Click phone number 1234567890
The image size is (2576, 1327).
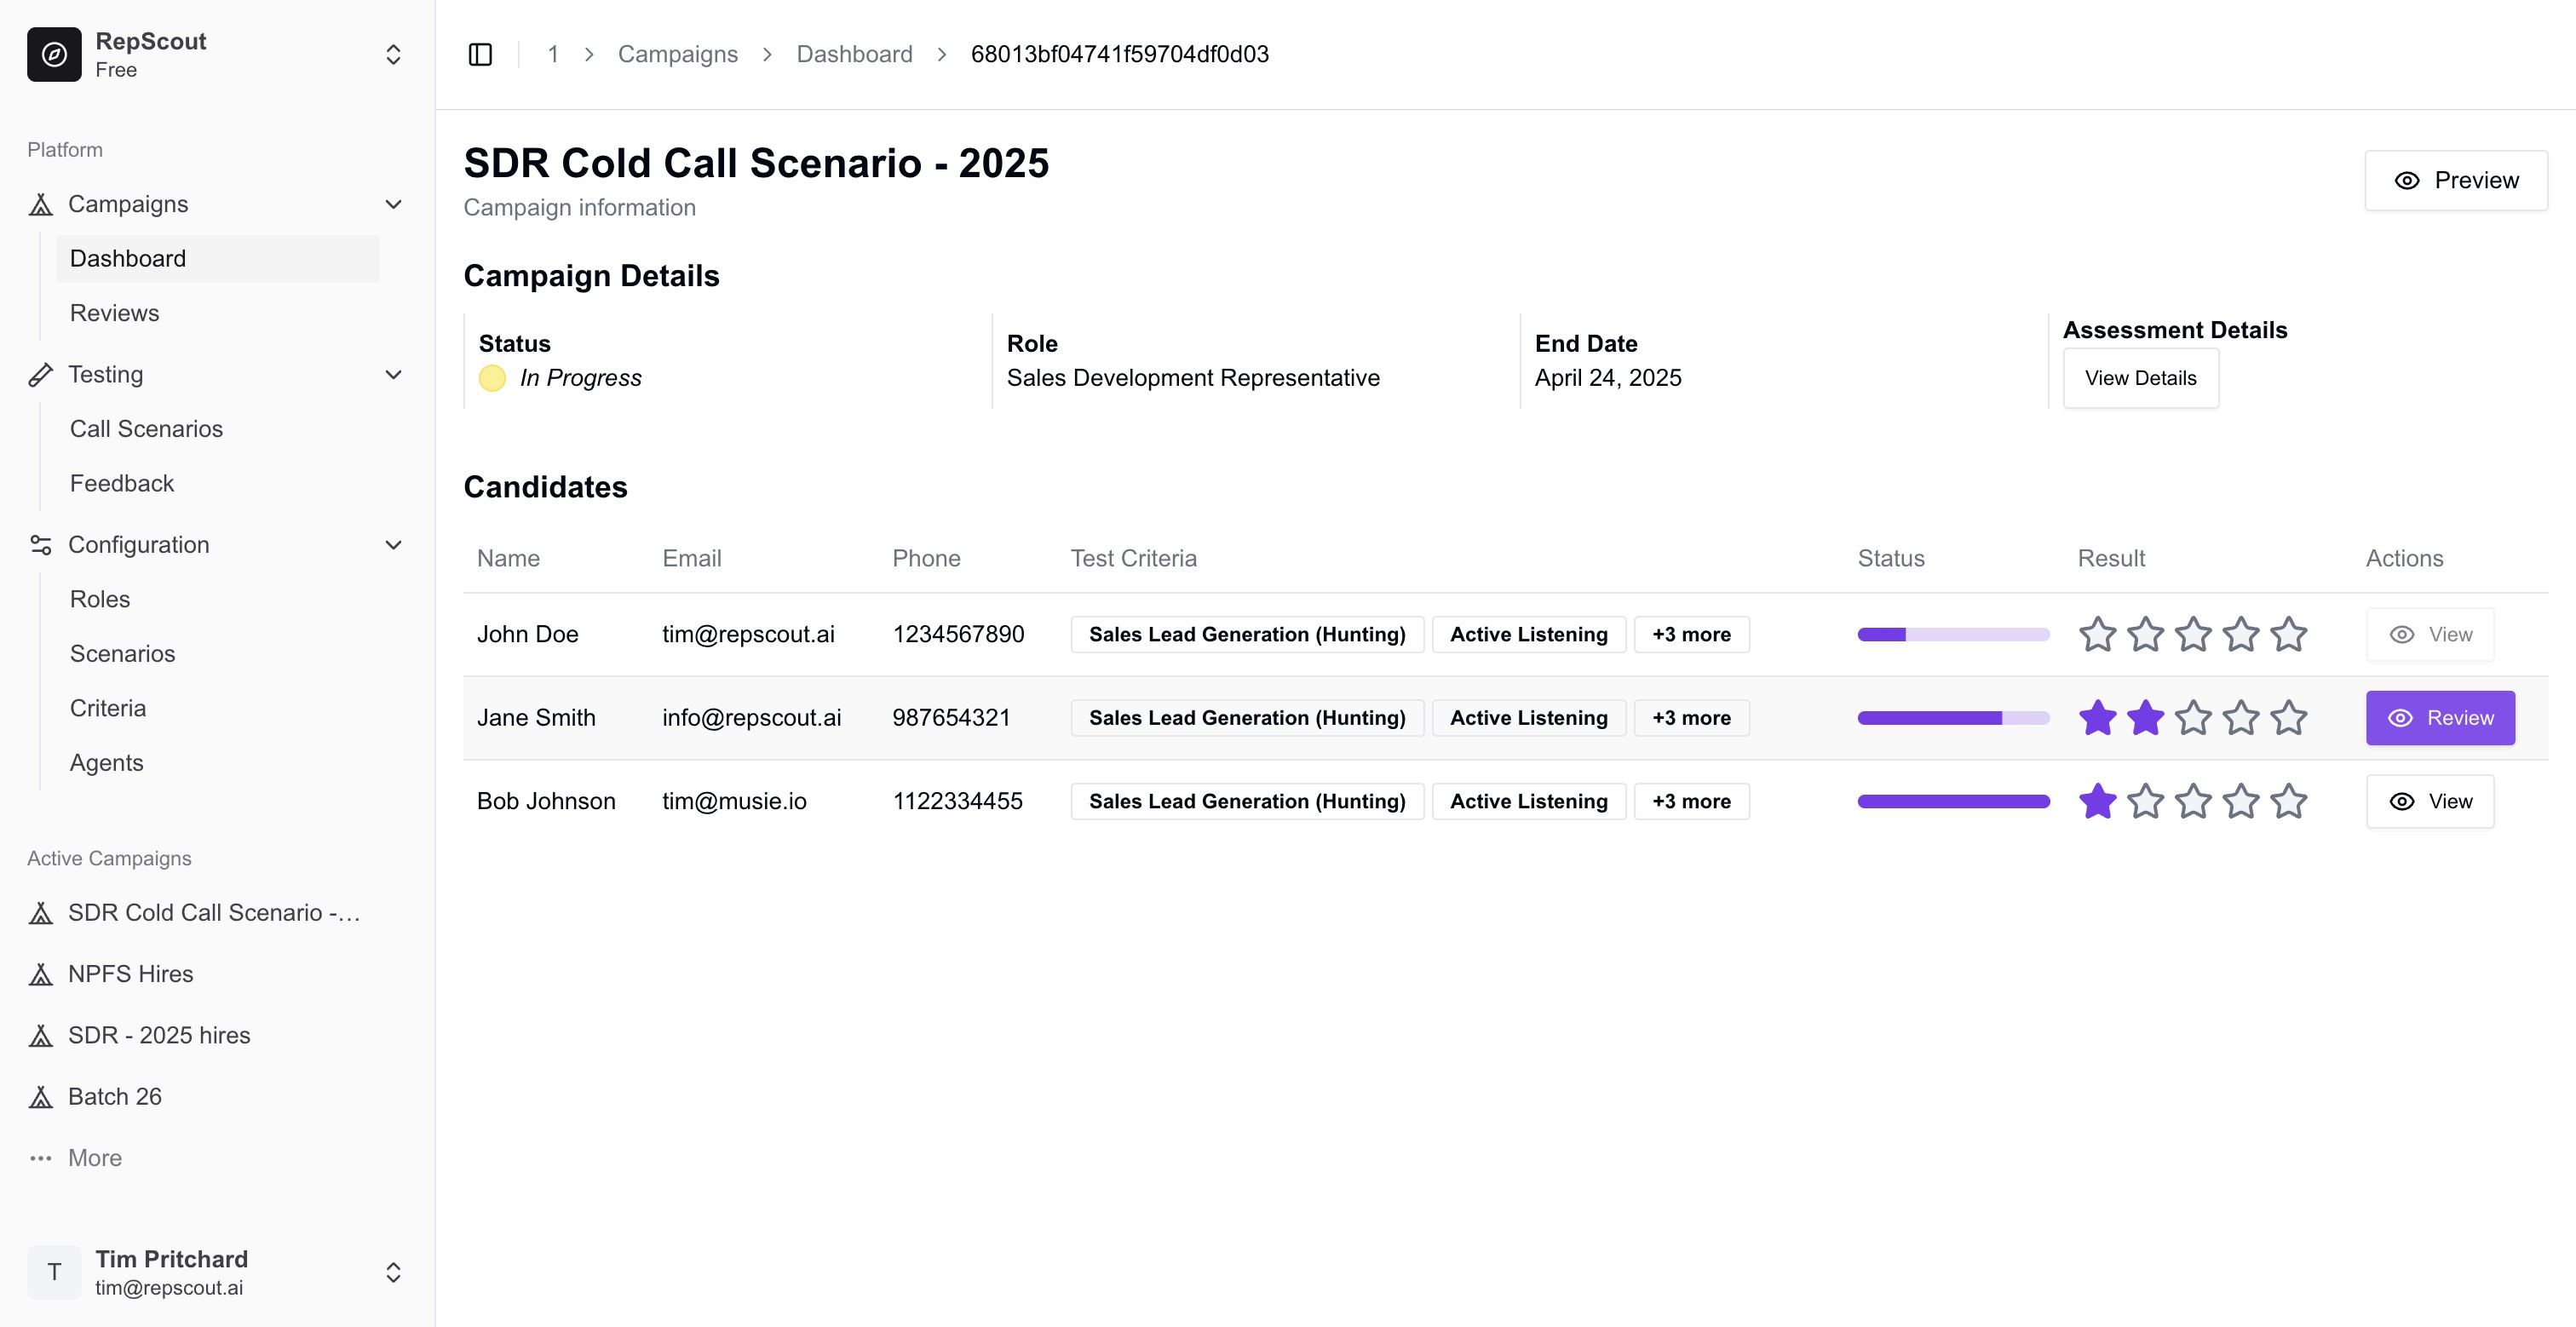pos(958,634)
